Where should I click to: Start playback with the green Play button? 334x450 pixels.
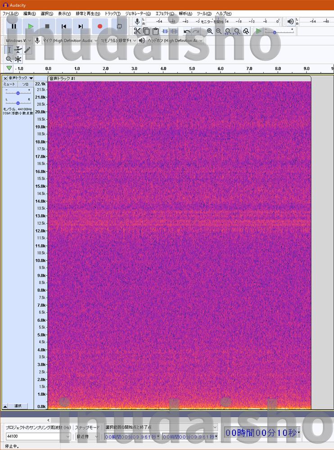coord(31,27)
